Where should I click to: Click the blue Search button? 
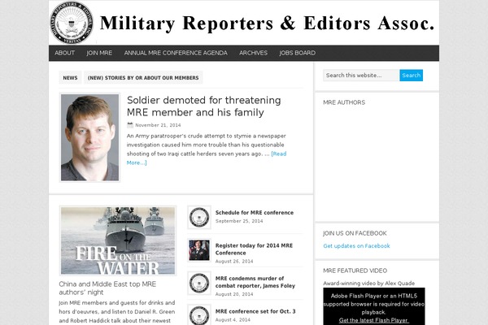click(411, 76)
